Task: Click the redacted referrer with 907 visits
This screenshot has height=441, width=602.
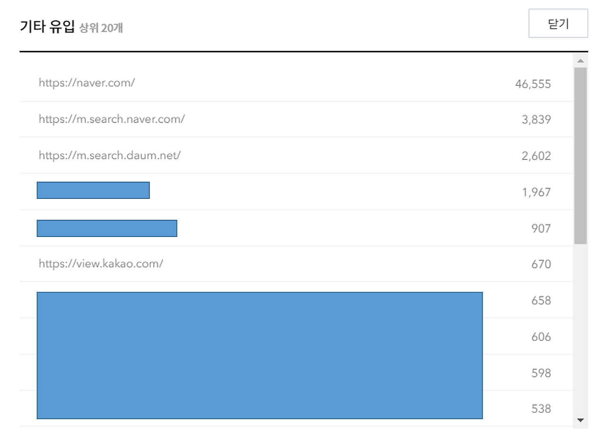Action: point(107,228)
